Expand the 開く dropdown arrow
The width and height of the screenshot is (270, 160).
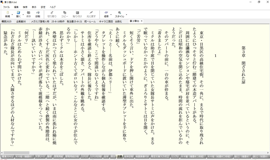23,15
